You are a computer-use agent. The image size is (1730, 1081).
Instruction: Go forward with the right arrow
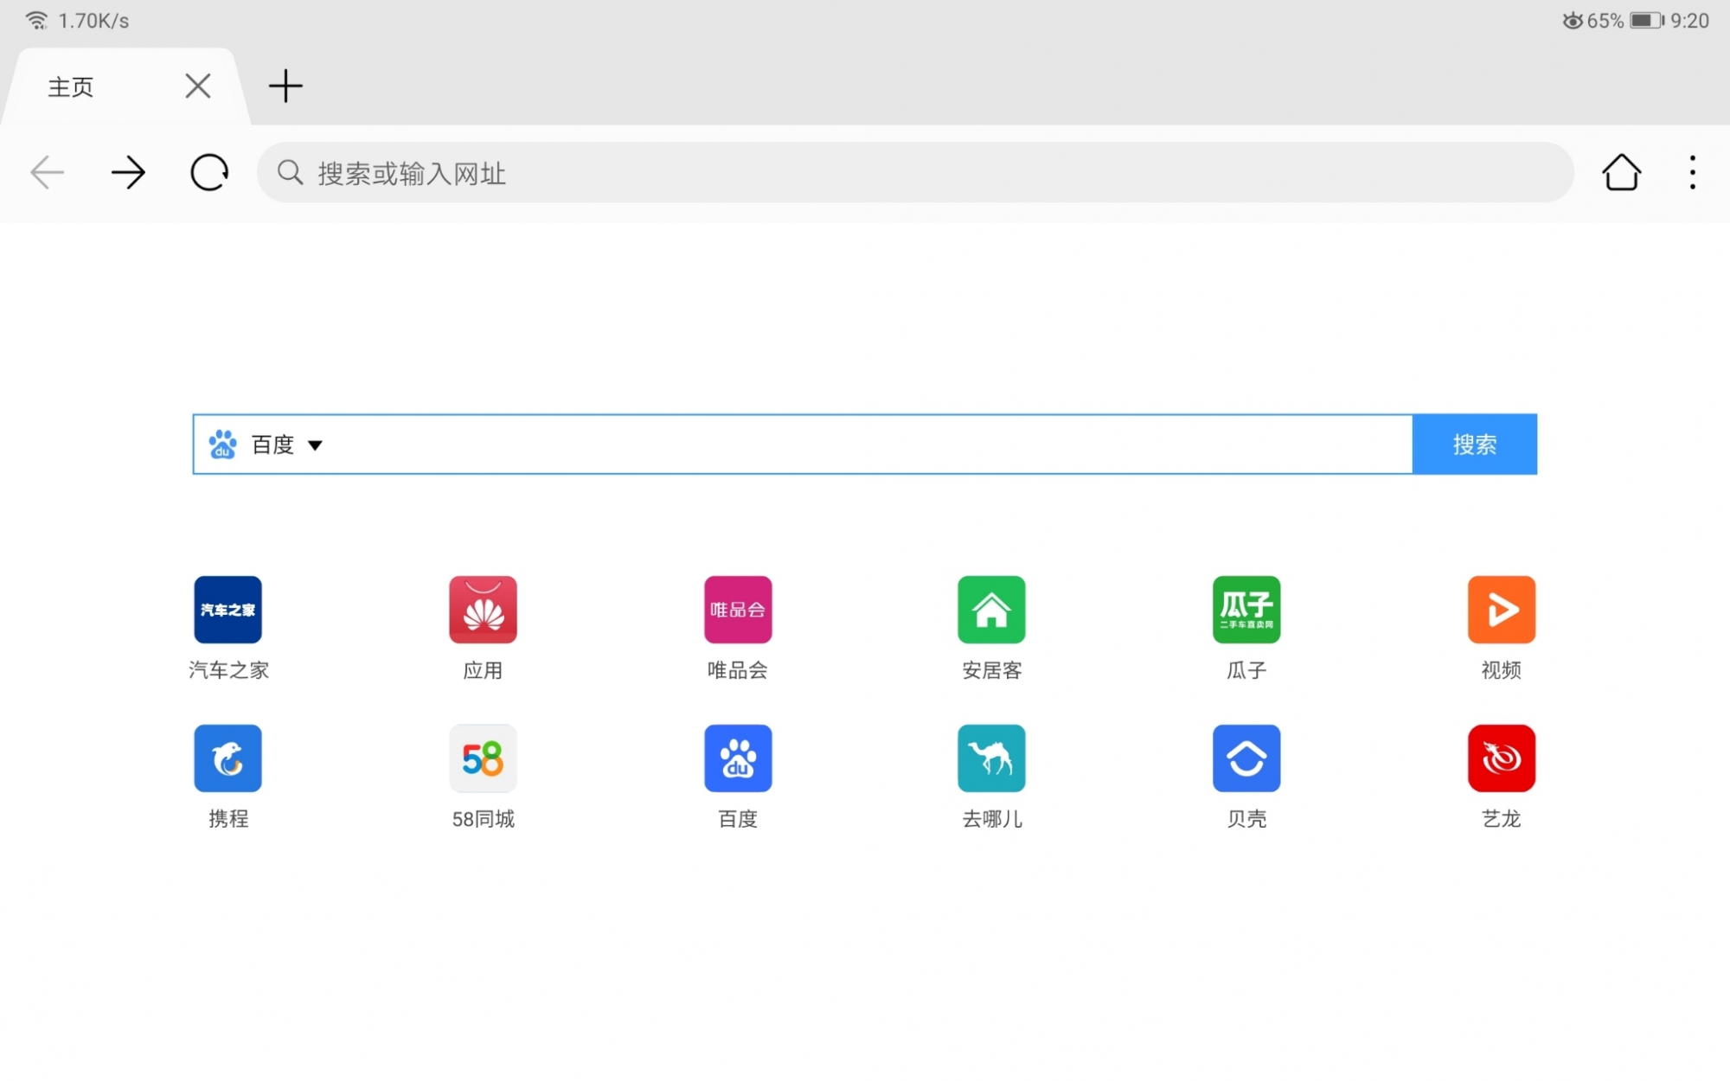point(128,173)
